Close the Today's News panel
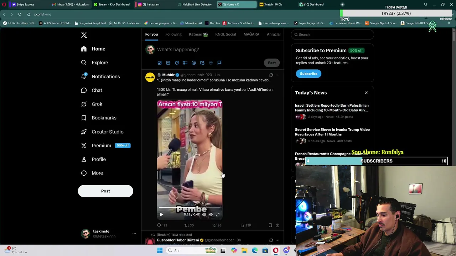456x256 pixels. pyautogui.click(x=366, y=93)
